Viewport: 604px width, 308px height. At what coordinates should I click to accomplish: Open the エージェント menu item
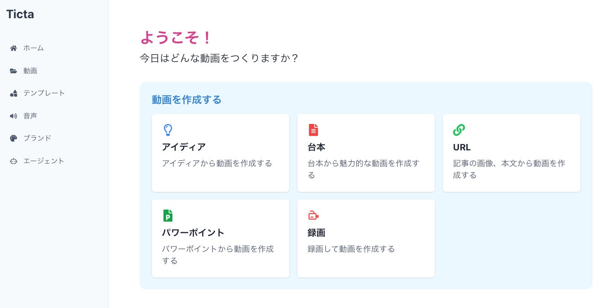pos(44,161)
